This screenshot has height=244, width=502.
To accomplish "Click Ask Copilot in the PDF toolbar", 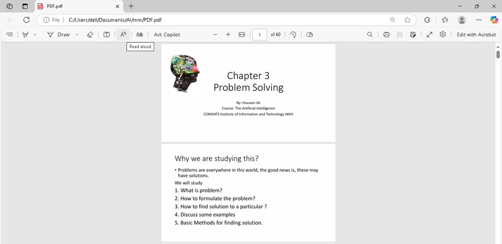I will (167, 34).
